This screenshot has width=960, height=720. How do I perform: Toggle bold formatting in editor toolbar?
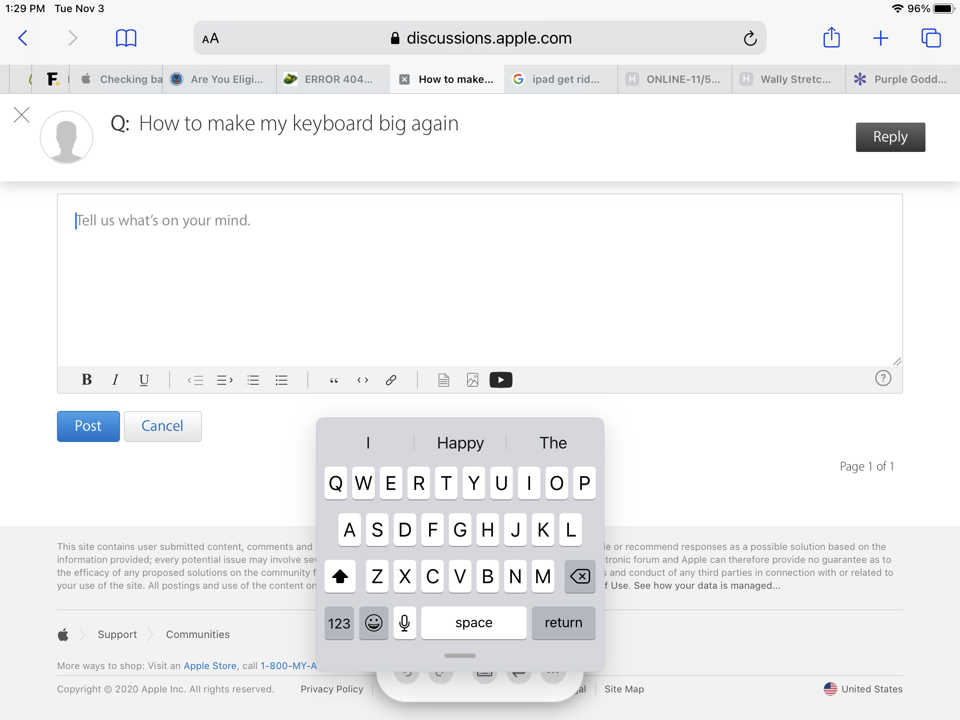point(86,380)
